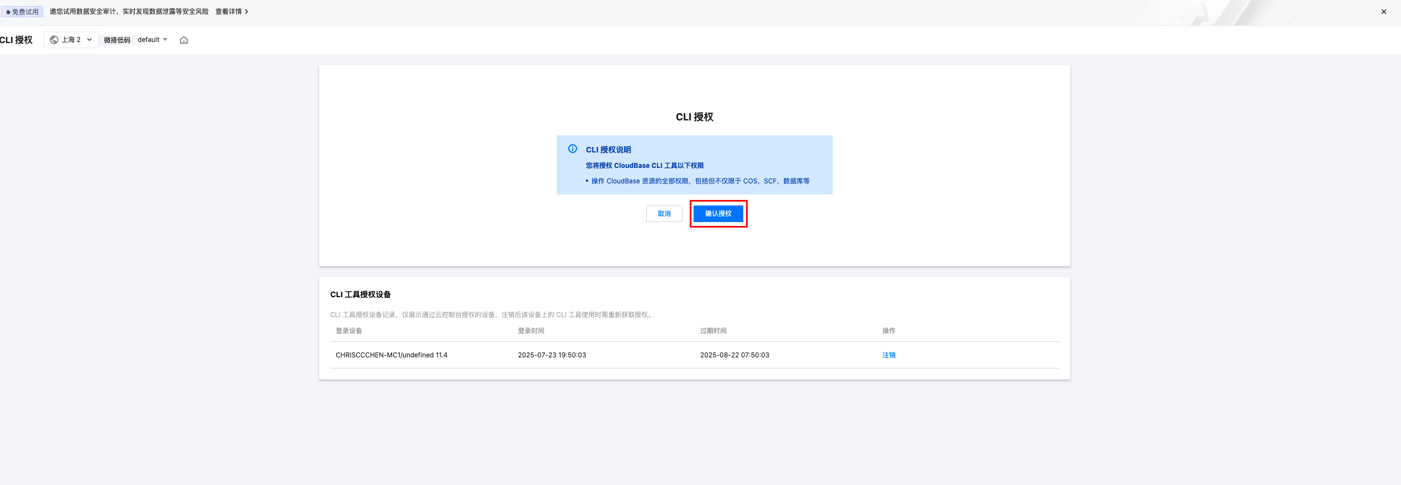The image size is (1401, 485).
Task: Click the banner text about 数据安全审计
Action: coord(129,12)
